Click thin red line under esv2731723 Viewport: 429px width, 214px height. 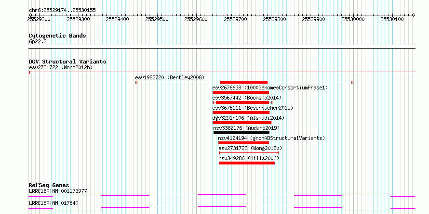pyautogui.click(x=249, y=153)
